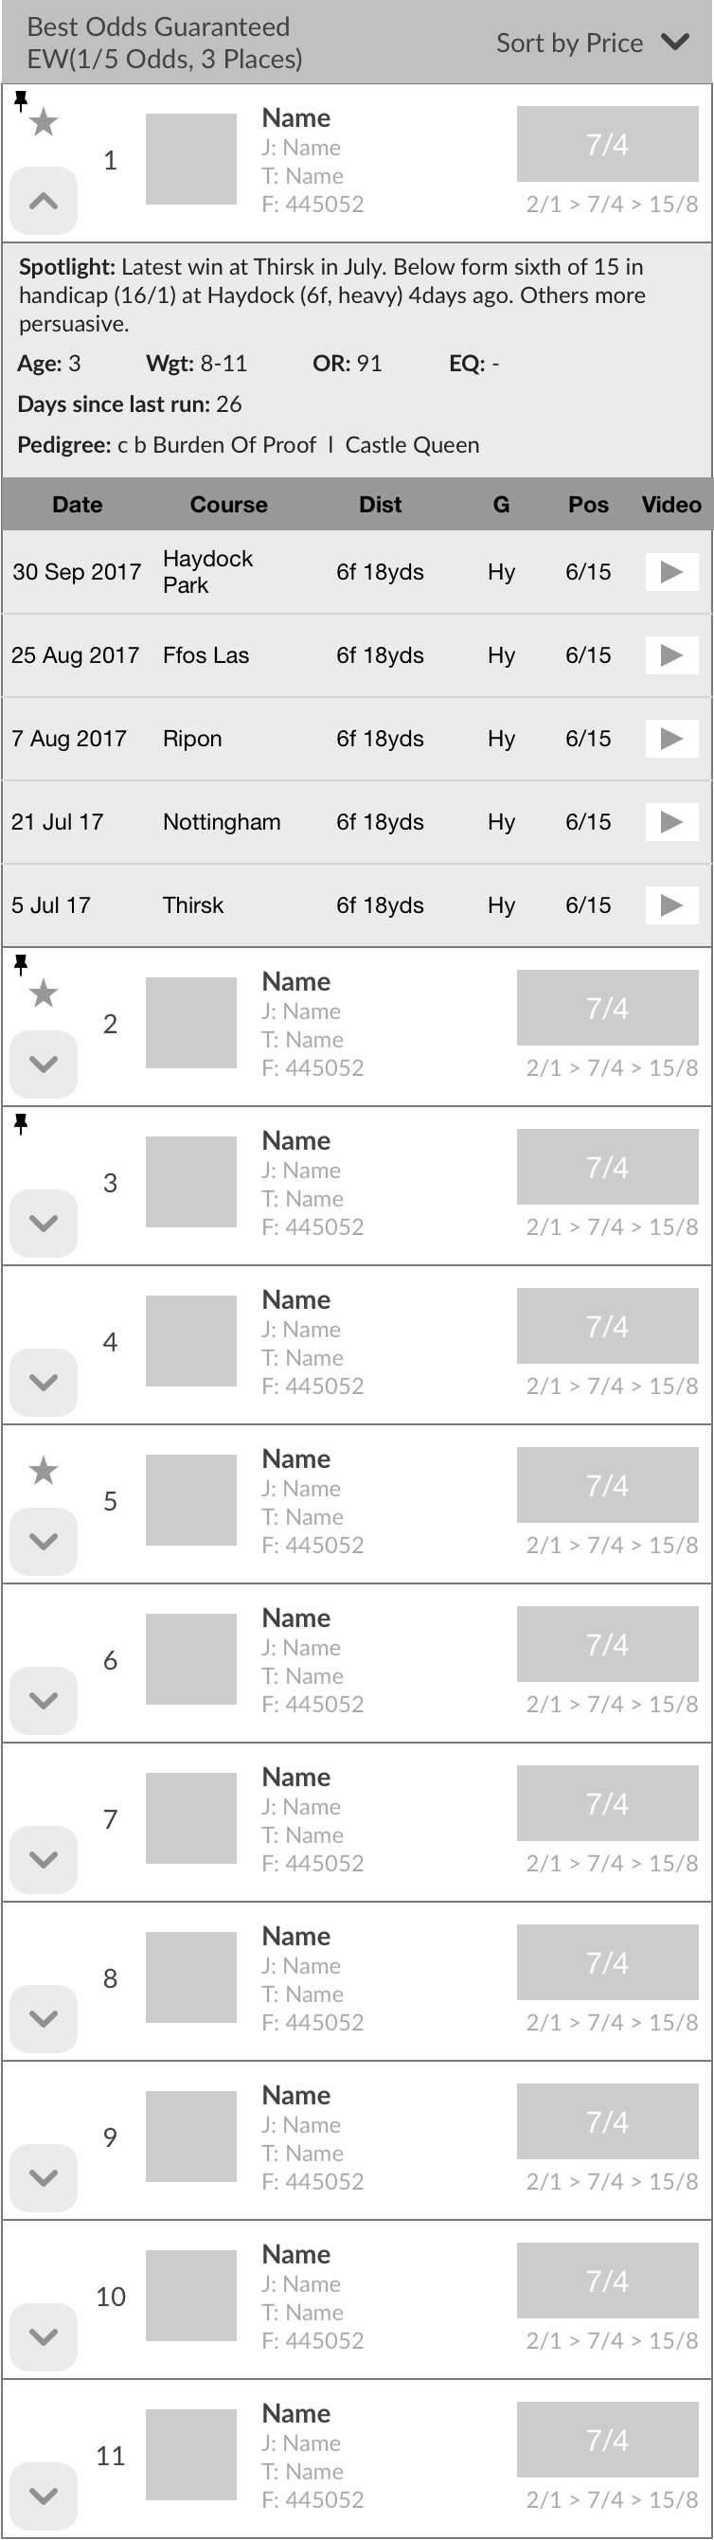Expand the details for runner 7
Screen dimensions: 714x2540
coord(44,1860)
